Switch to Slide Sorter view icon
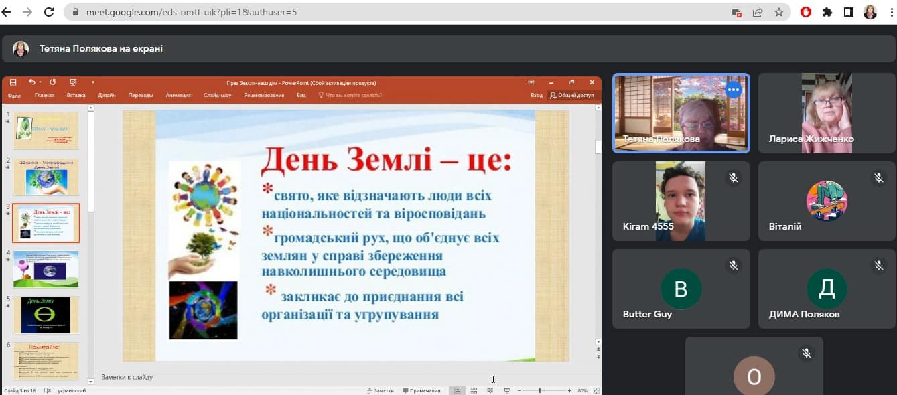The width and height of the screenshot is (897, 395). pyautogui.click(x=474, y=390)
